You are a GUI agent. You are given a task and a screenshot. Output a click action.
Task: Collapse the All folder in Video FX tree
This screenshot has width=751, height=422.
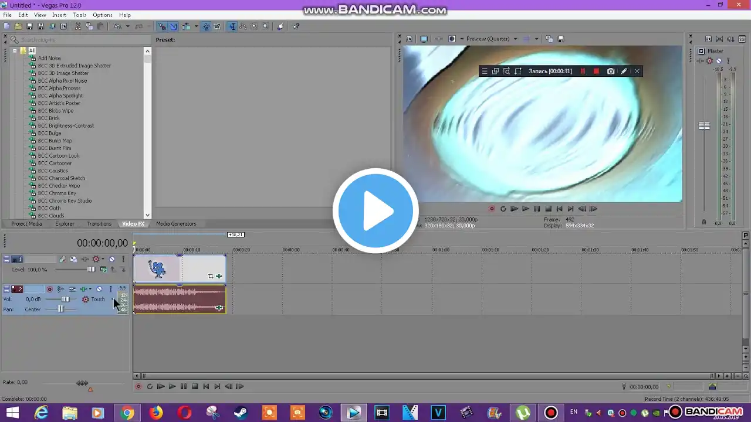(x=15, y=50)
